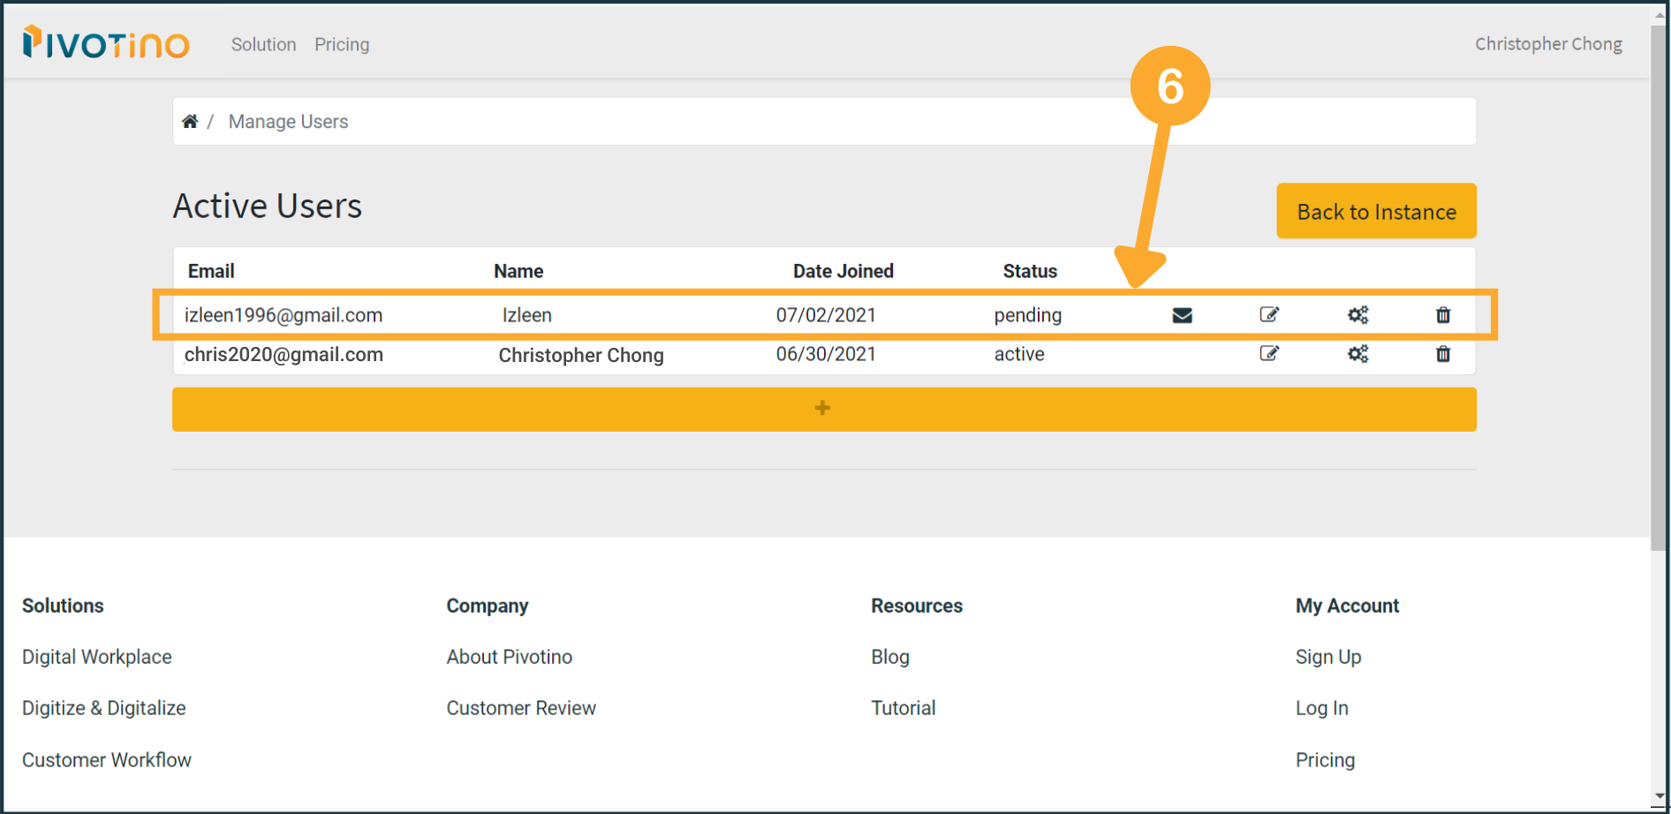This screenshot has height=814, width=1671.
Task: Open the Solution menu item
Action: pyautogui.click(x=263, y=44)
